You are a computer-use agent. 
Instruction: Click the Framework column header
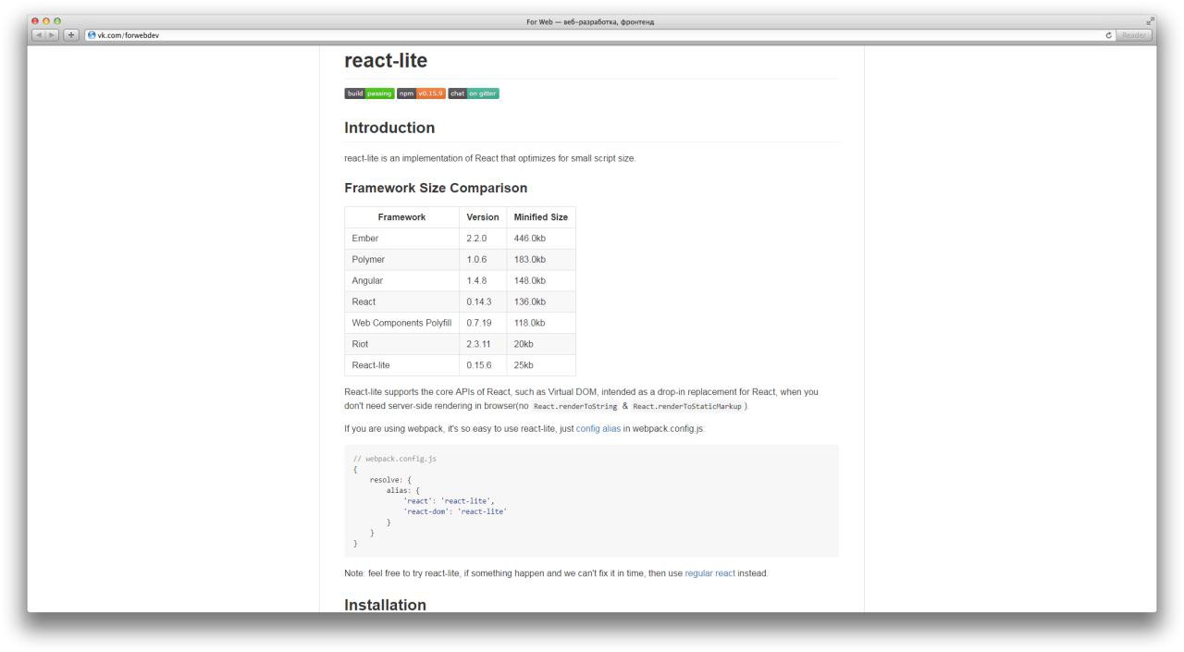pos(401,217)
